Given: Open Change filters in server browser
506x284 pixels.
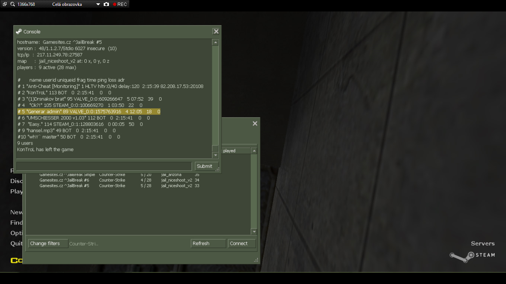Looking at the screenshot, I should (48, 243).
